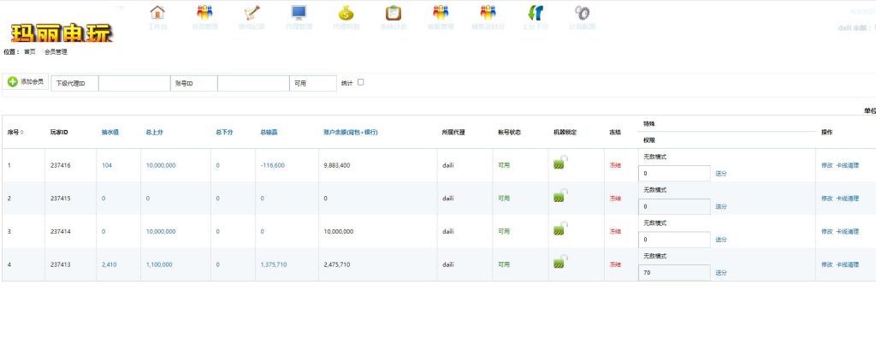Click the 可用 status of player 237416
This screenshot has width=876, height=356.
(x=504, y=165)
